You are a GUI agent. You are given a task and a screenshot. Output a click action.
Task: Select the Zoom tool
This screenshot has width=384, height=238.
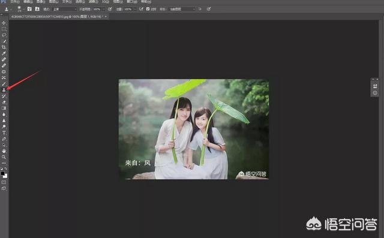tap(4, 157)
